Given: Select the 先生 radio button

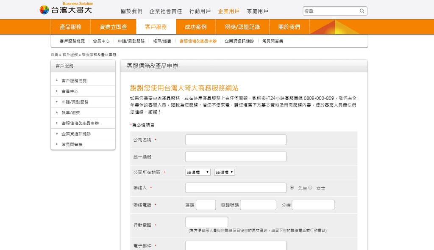Looking at the screenshot, I should tap(292, 187).
